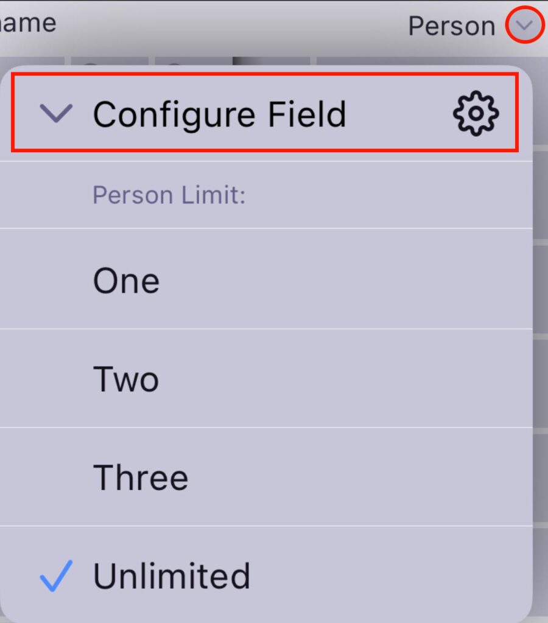The image size is (548, 623).
Task: Click the "Person Limit:" section label
Action: click(x=169, y=196)
